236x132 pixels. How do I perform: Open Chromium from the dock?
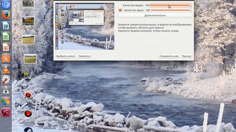(x=6, y=4)
